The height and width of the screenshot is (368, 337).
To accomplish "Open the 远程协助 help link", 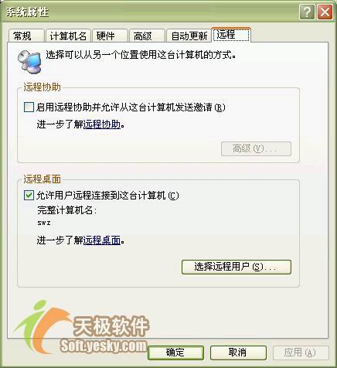I will (102, 124).
